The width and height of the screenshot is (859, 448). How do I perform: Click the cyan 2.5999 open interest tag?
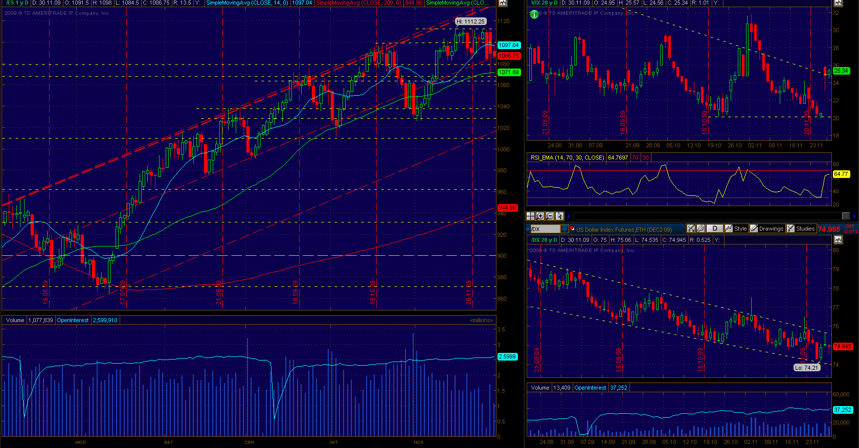(507, 356)
